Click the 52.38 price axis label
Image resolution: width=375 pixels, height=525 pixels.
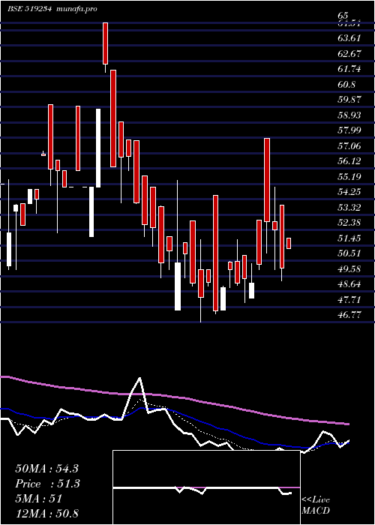click(349, 222)
